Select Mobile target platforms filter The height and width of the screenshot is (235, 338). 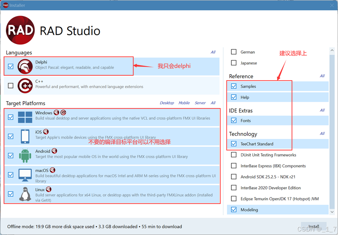184,103
